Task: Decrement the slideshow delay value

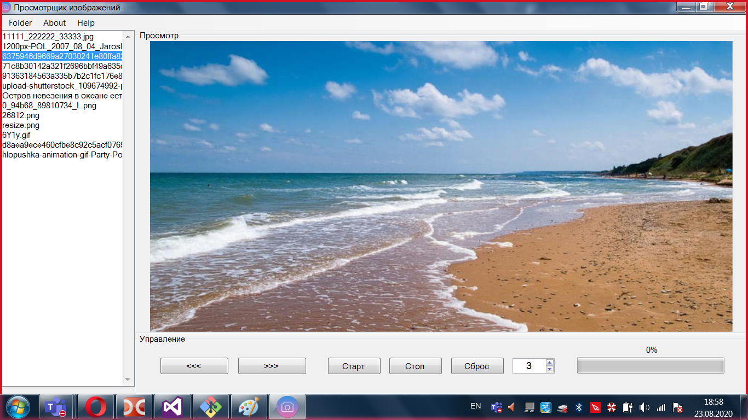Action: click(549, 369)
